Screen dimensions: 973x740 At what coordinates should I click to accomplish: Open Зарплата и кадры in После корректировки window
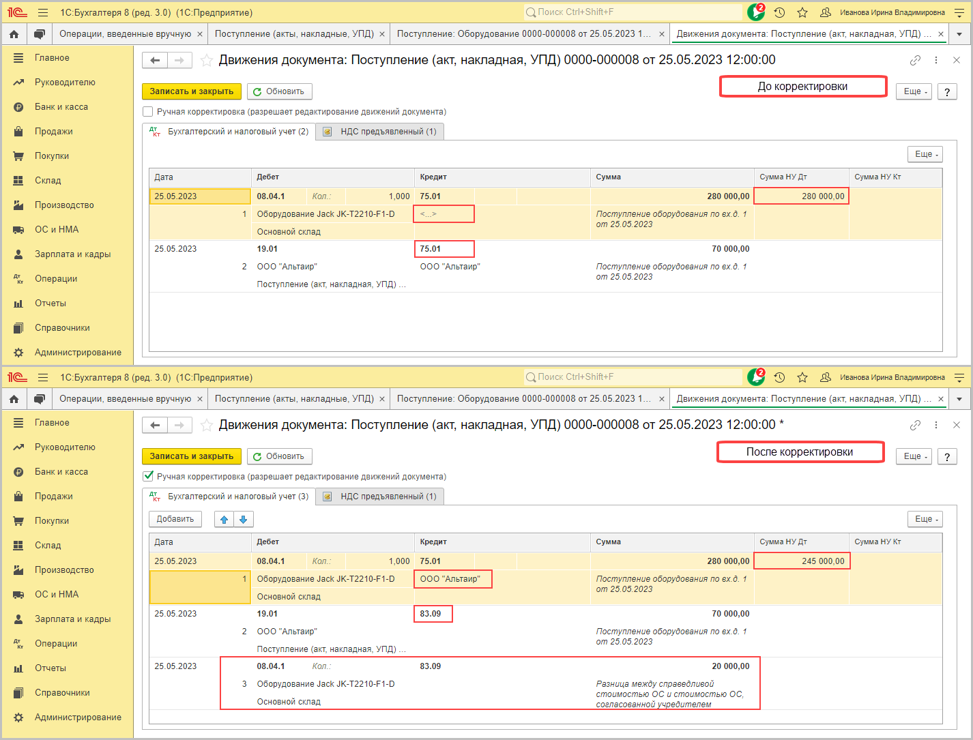click(72, 619)
